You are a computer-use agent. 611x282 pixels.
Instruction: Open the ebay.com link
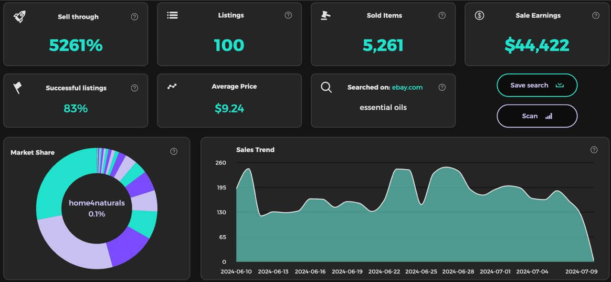[407, 87]
